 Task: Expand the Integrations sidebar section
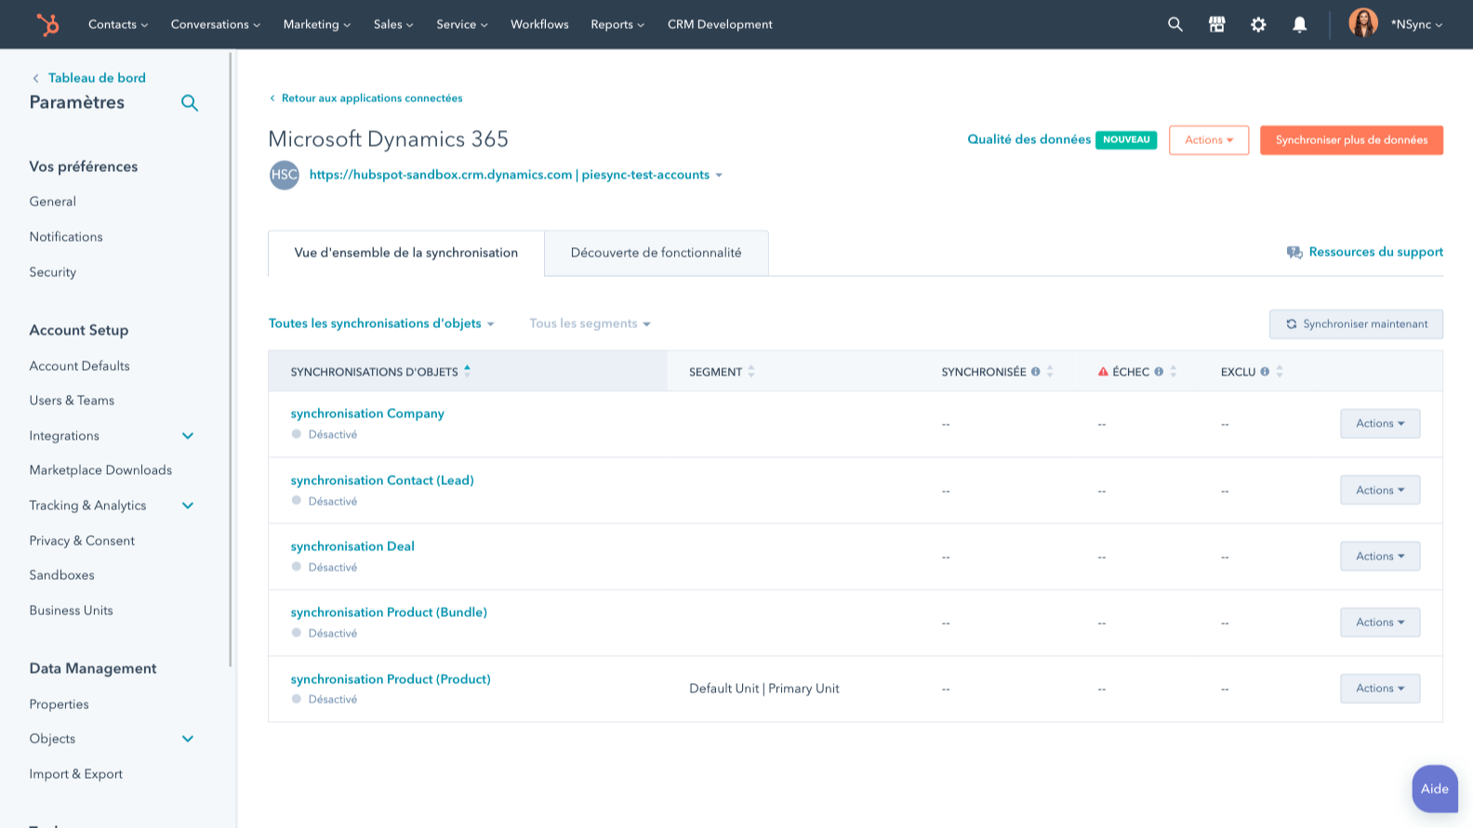tap(188, 436)
